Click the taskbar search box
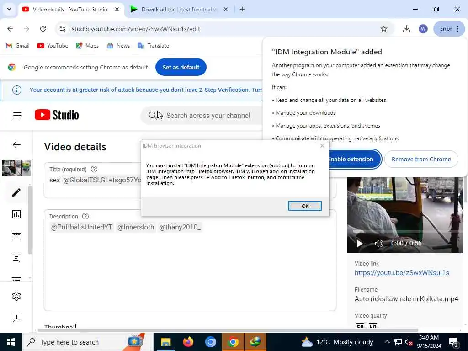This screenshot has height=351, width=468. [88, 342]
